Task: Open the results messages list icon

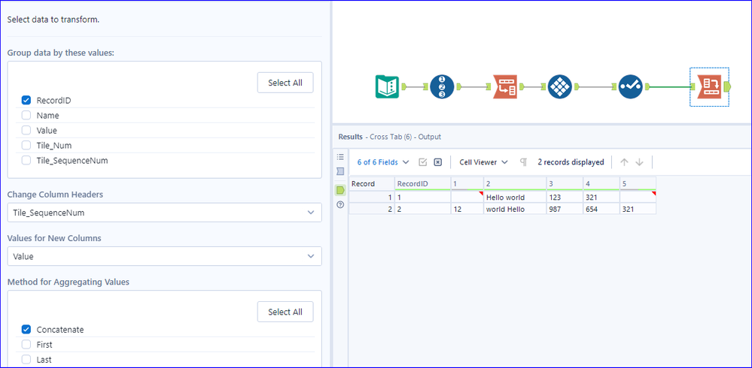Action: point(340,156)
